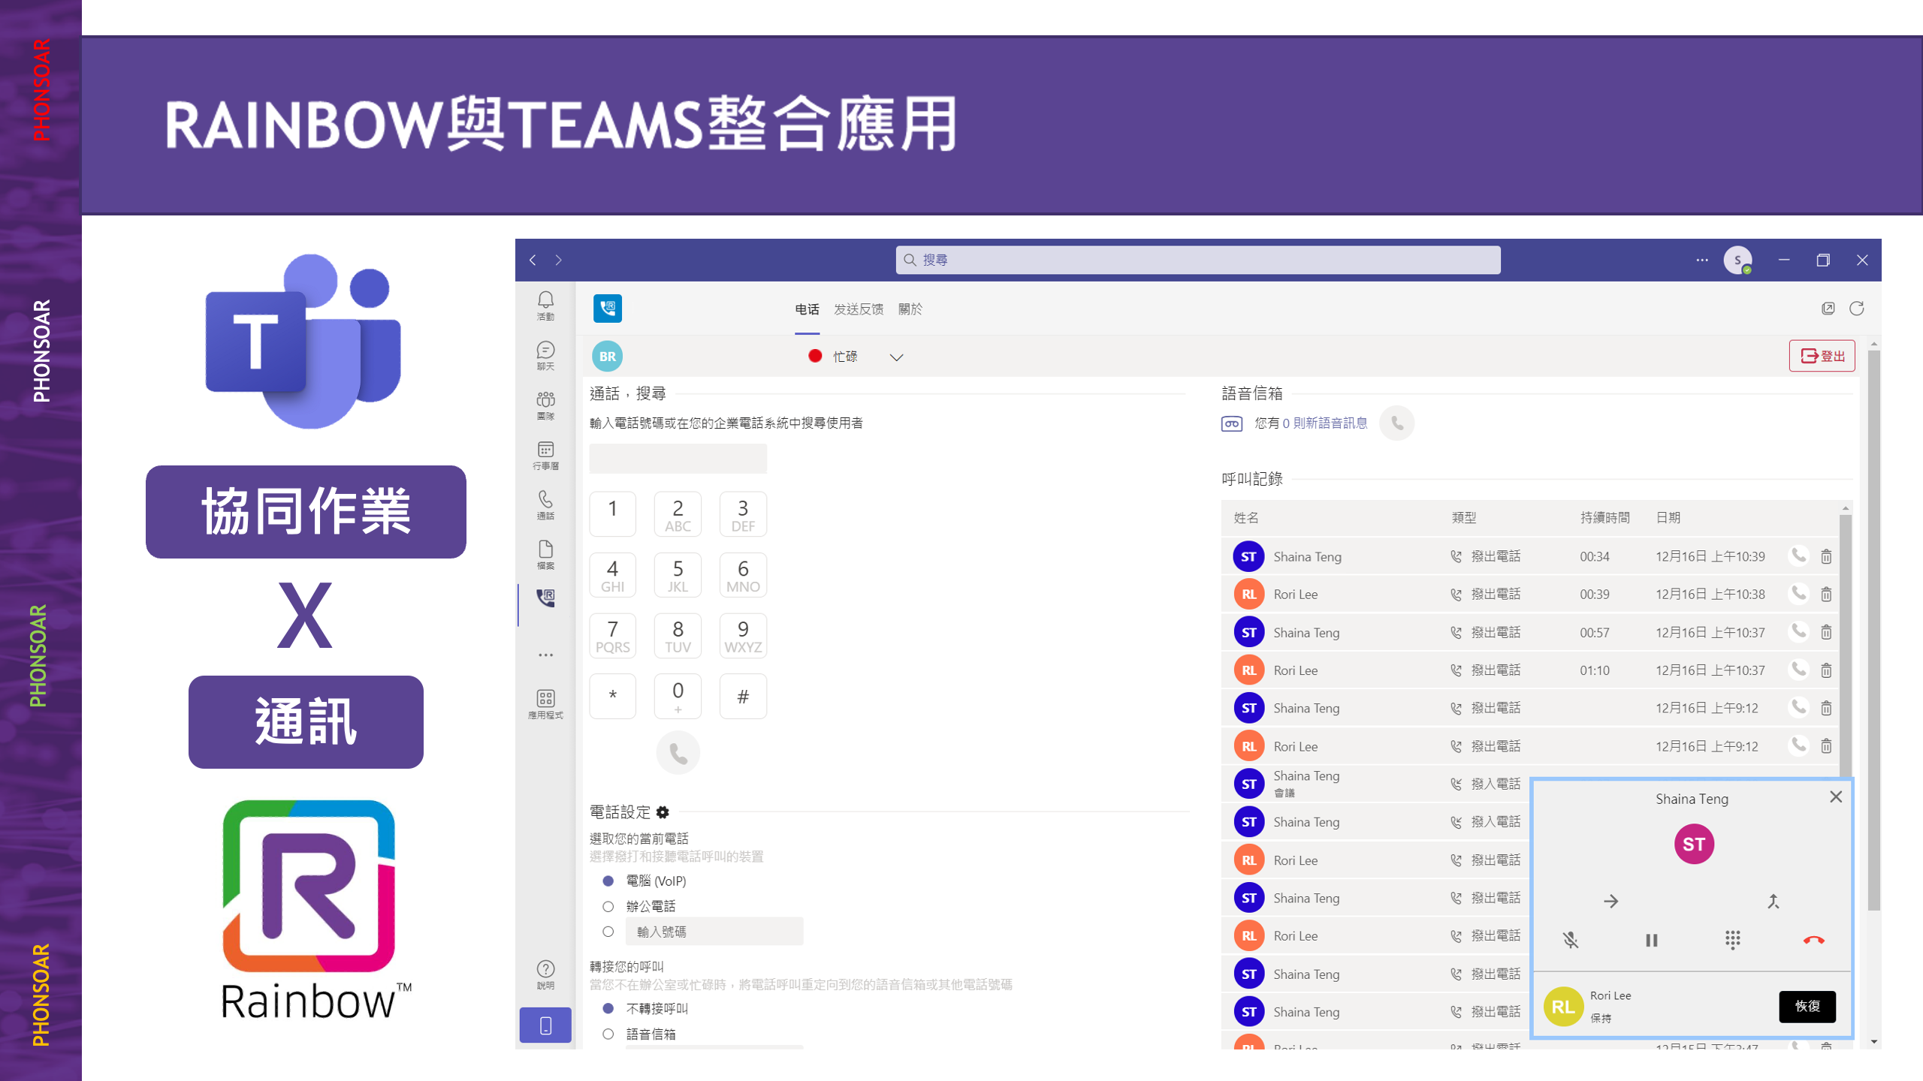
Task: Open the Chat icon in sidebar
Action: (x=545, y=356)
